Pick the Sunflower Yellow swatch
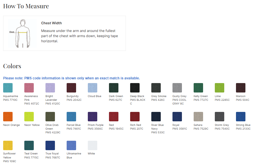This screenshot has height=167, width=262. point(8,145)
